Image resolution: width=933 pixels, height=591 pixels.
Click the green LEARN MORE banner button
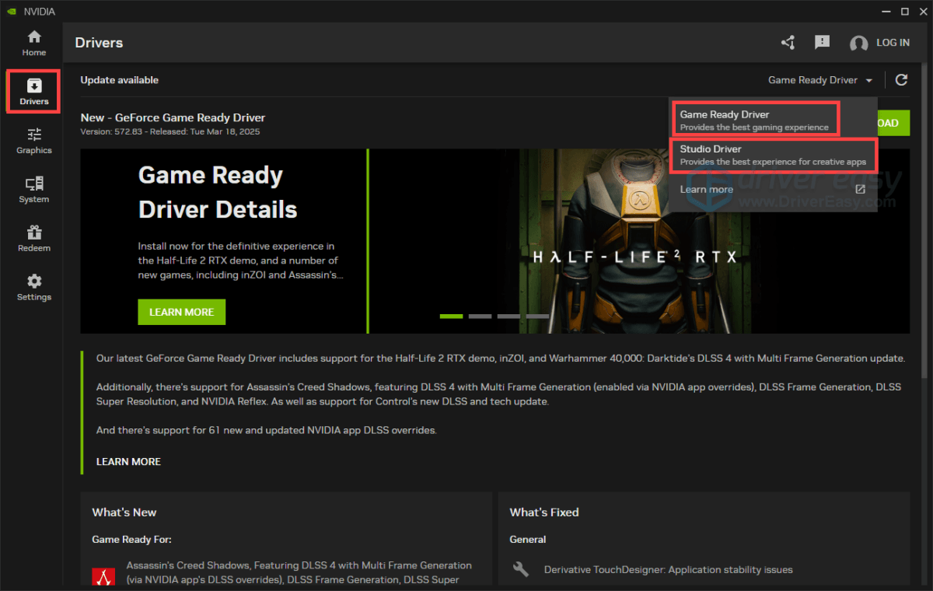[181, 312]
